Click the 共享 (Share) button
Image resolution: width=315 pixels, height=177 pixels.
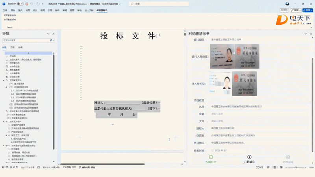click(x=308, y=10)
